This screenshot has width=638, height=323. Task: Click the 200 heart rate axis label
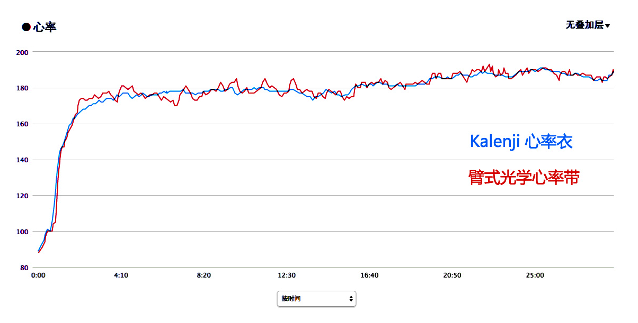pos(22,52)
